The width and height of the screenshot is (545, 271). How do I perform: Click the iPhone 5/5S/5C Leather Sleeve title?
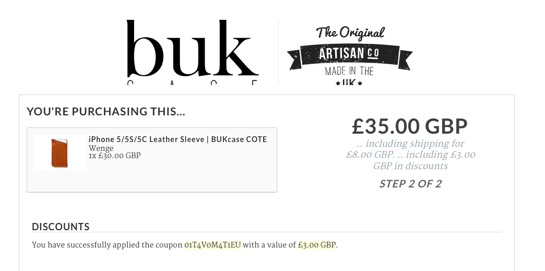tap(177, 139)
